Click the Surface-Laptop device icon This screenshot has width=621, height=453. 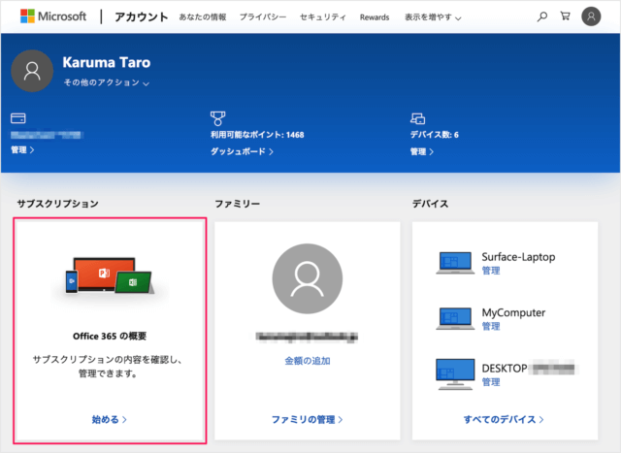coord(453,262)
